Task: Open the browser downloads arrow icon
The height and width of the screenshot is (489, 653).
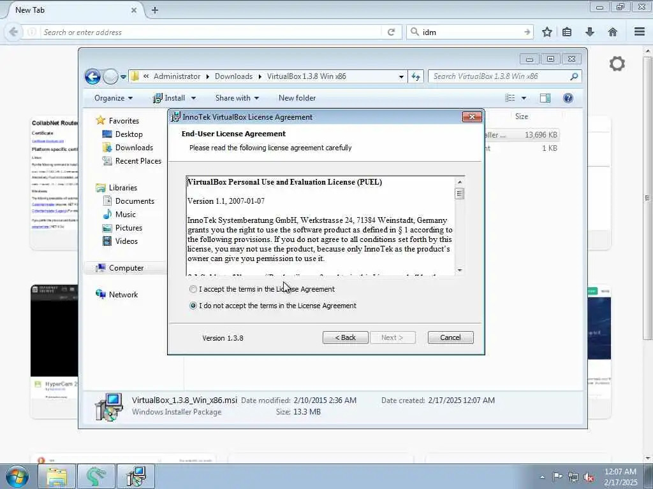Action: point(590,32)
